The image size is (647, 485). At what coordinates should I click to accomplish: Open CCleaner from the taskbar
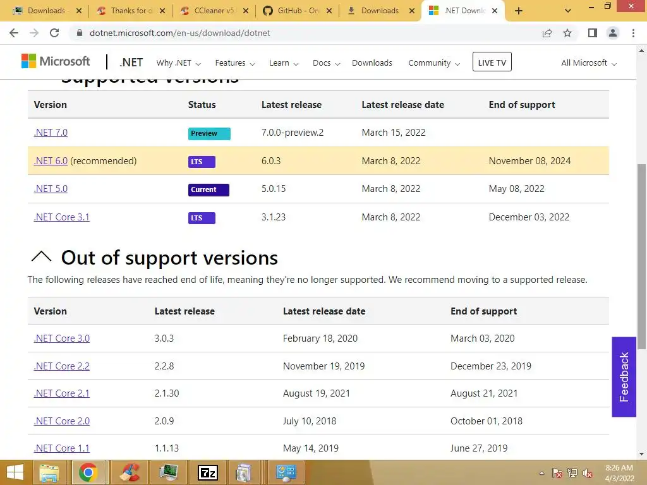point(130,472)
